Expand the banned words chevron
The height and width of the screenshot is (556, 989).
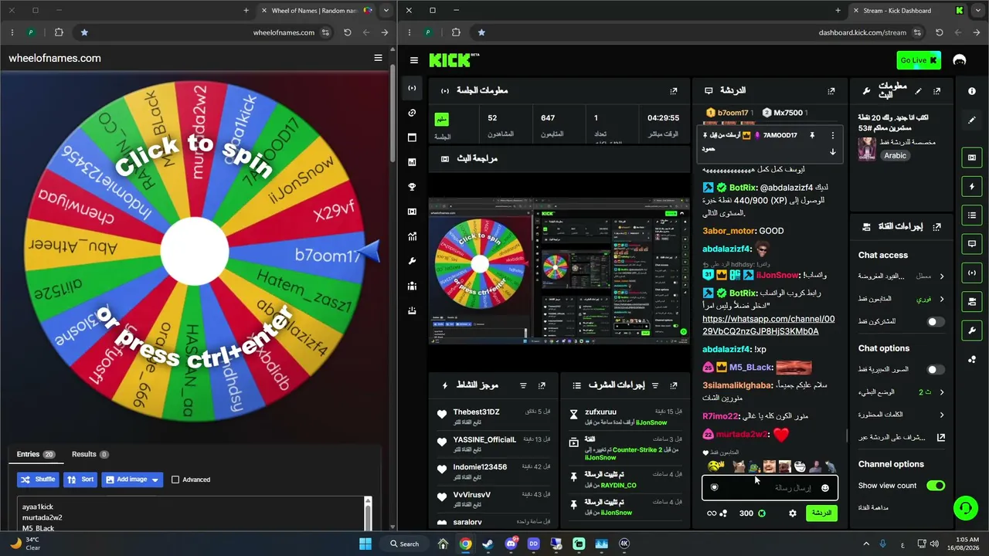(x=941, y=415)
